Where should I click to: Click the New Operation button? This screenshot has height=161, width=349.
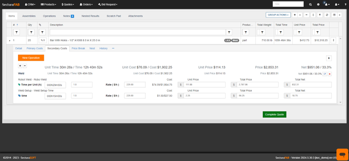[x=31, y=58]
